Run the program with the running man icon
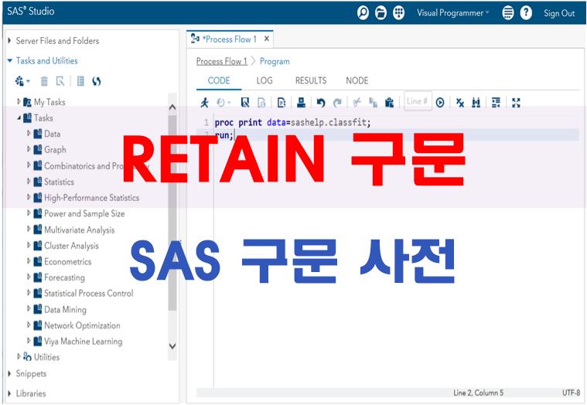Screen dimensions: 587x405 pyautogui.click(x=204, y=103)
